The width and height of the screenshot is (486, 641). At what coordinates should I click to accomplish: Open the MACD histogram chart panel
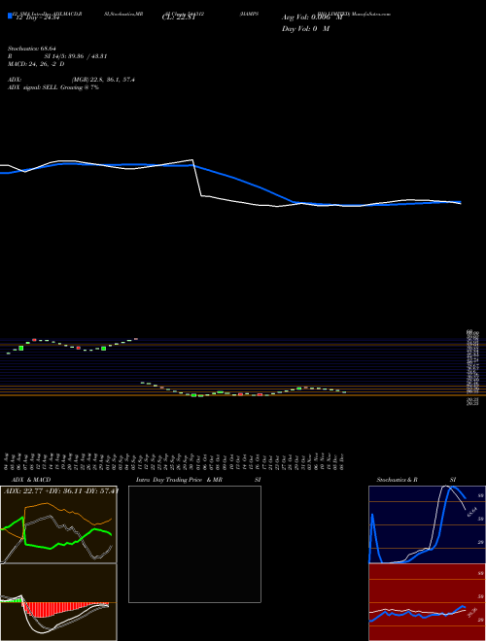coord(58,602)
